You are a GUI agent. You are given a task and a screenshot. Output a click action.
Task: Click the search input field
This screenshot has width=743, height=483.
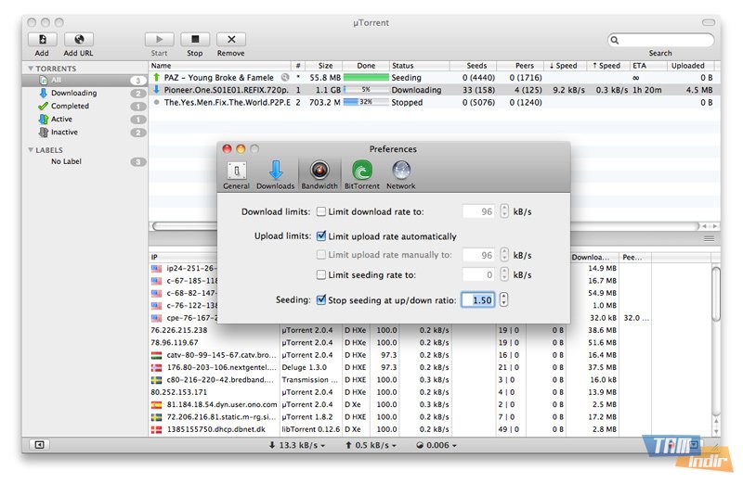661,40
